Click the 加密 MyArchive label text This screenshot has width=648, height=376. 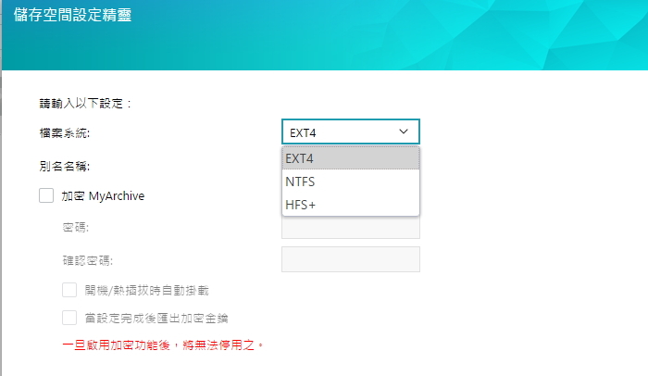pyautogui.click(x=103, y=196)
